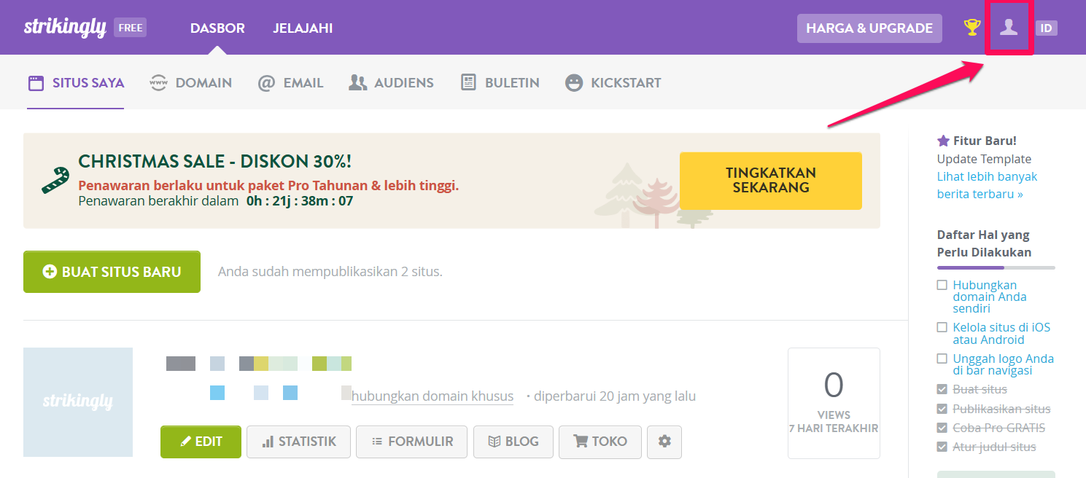Click the star icon beside Fitur Baru!
The width and height of the screenshot is (1086, 478).
tap(943, 141)
